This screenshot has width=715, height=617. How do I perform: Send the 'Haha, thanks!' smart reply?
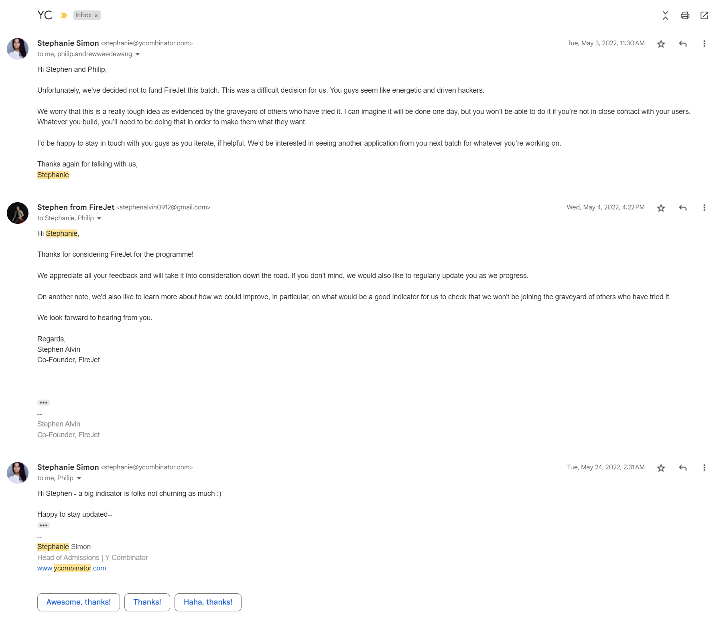(208, 602)
